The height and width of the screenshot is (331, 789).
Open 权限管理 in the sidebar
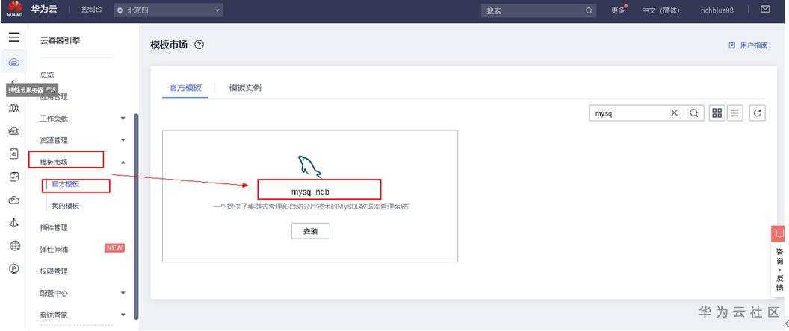(53, 271)
